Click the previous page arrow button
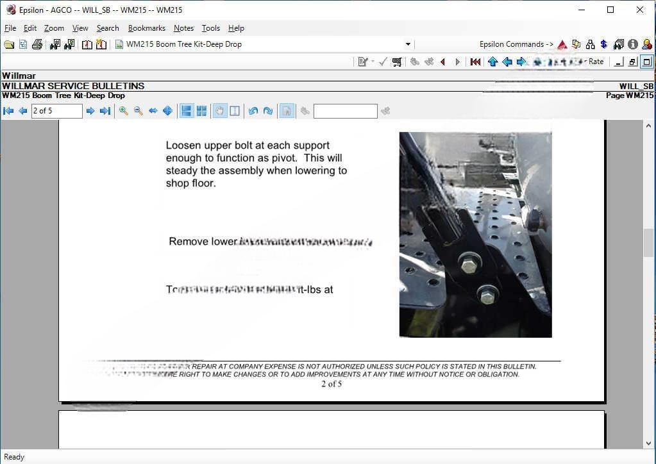The image size is (656, 464). click(23, 110)
